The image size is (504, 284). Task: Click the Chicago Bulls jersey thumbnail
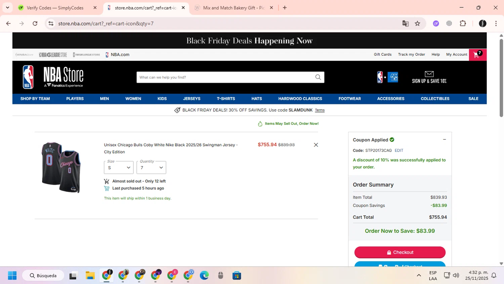(x=61, y=167)
